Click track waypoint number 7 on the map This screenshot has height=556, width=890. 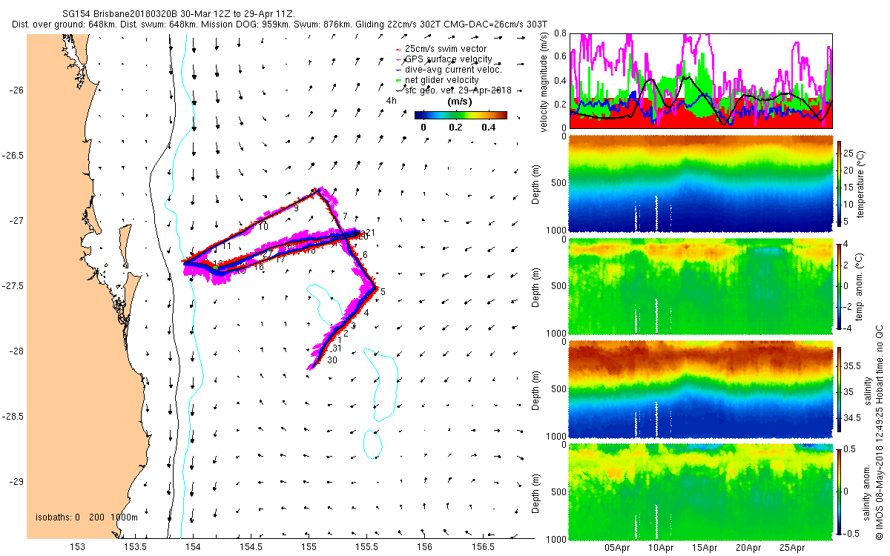[345, 216]
